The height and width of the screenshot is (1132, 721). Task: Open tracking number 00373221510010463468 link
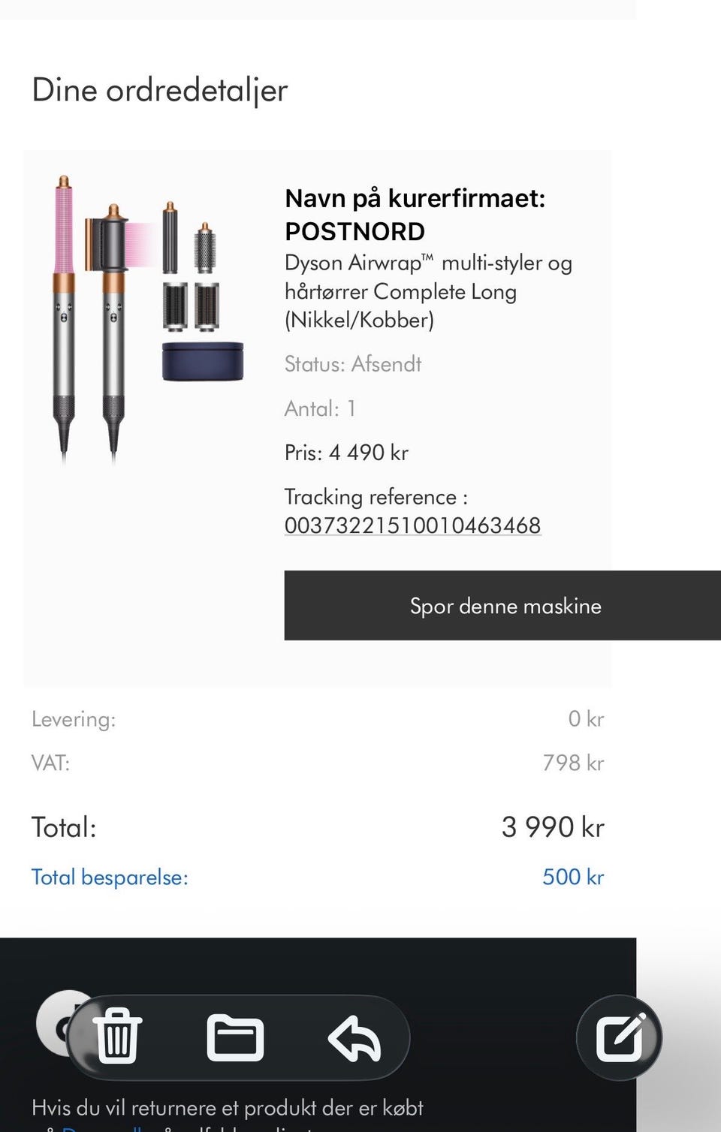412,525
